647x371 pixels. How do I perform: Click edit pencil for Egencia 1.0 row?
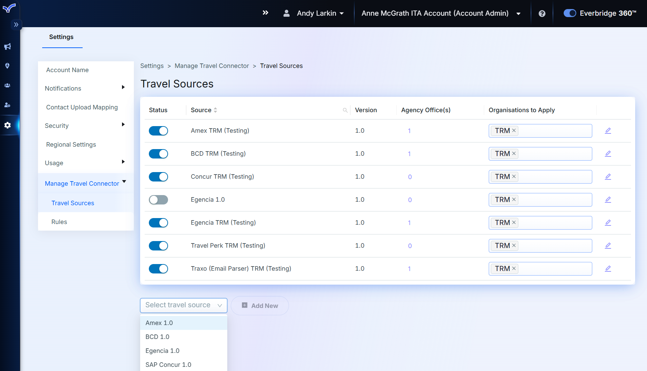click(x=608, y=200)
